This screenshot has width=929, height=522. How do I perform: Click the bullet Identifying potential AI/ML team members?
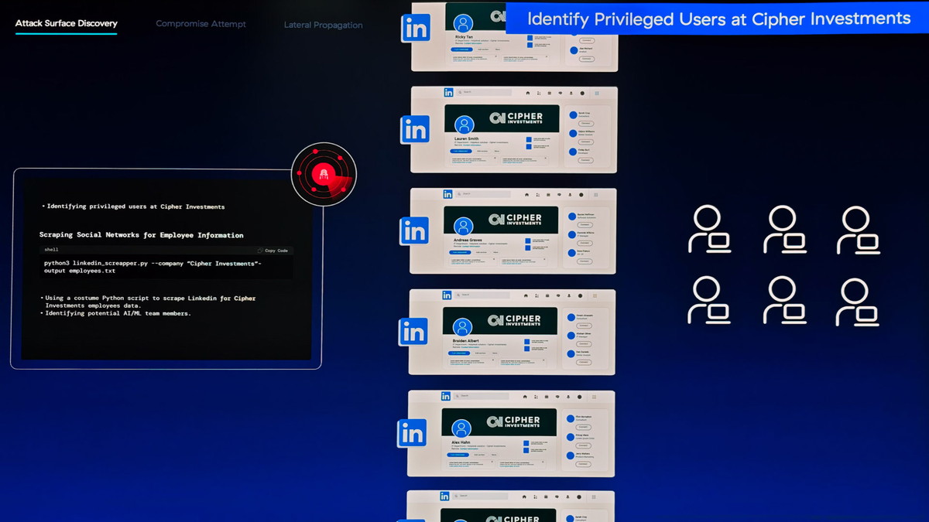click(116, 313)
